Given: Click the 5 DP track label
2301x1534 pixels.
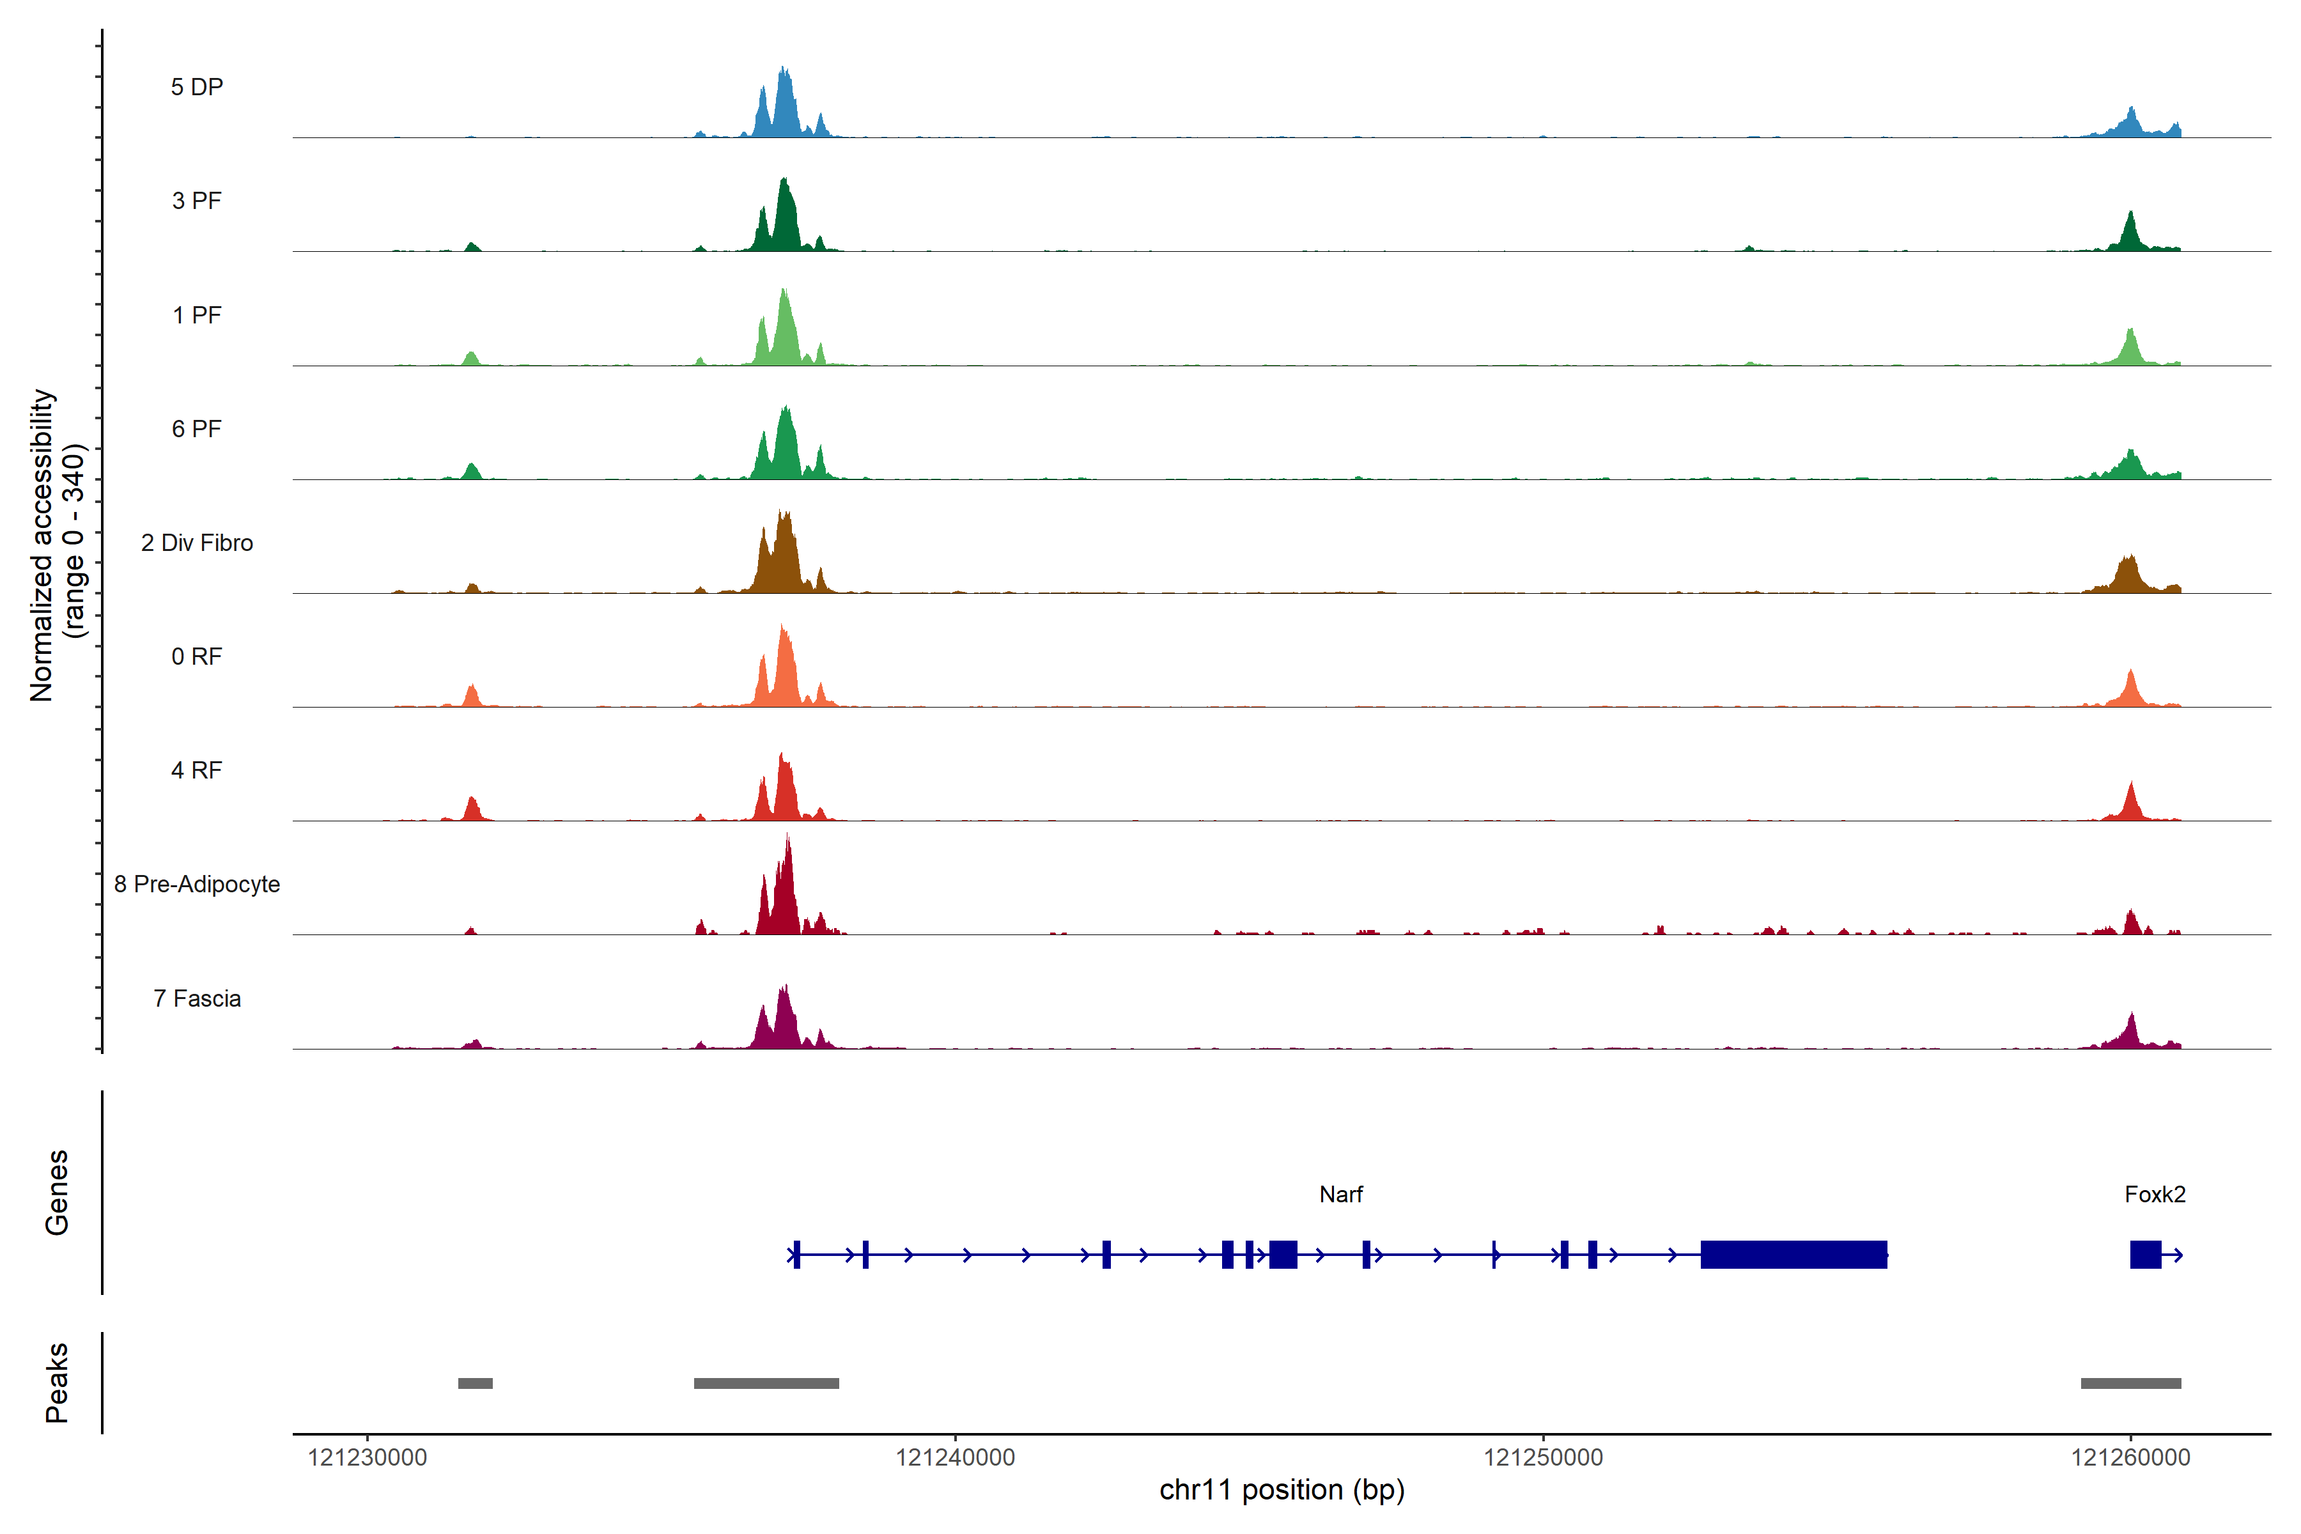Looking at the screenshot, I should (197, 87).
